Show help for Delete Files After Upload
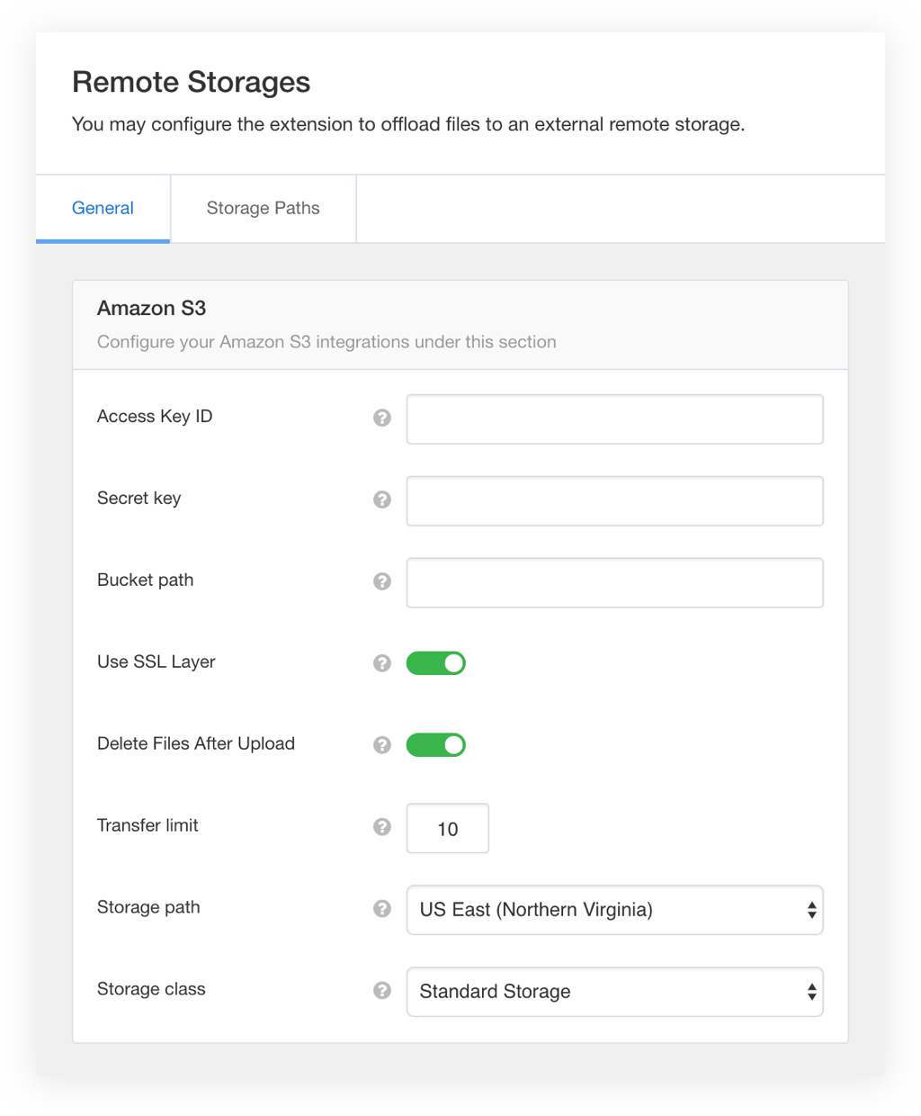921x1116 pixels. click(382, 745)
